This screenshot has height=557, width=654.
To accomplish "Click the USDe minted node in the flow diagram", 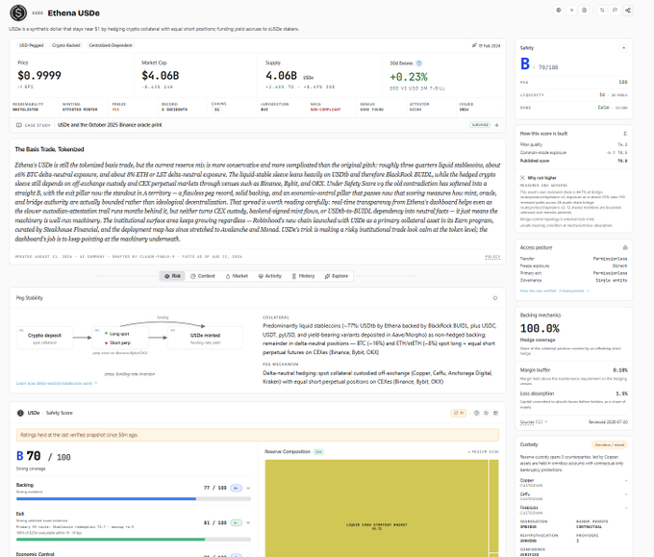I will (x=205, y=339).
